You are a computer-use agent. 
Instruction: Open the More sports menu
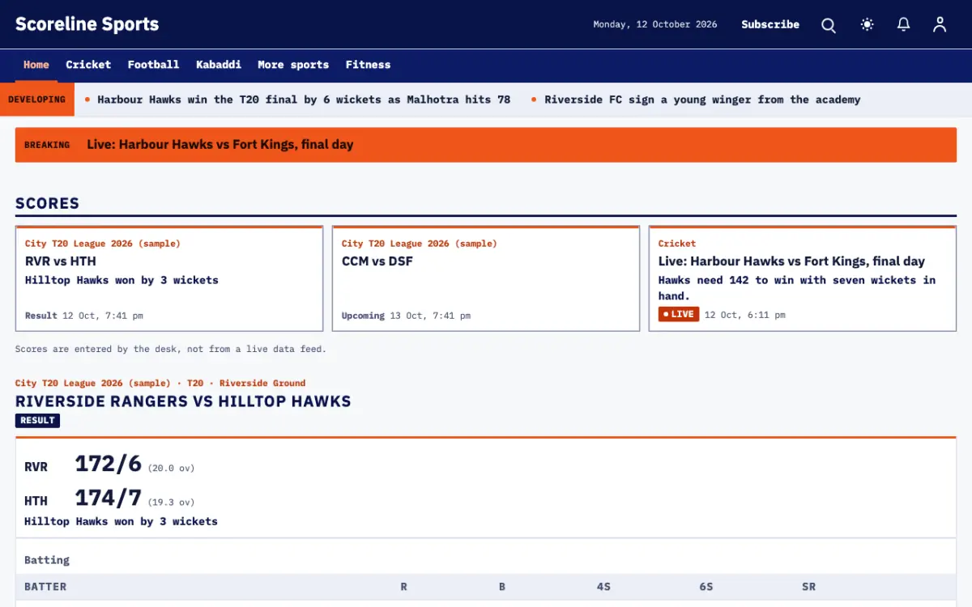(293, 65)
